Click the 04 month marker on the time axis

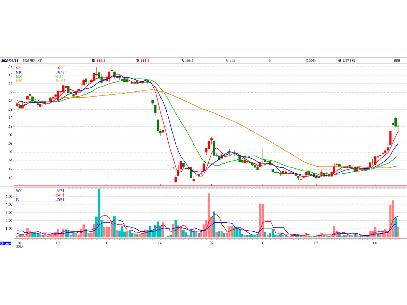(x=160, y=243)
